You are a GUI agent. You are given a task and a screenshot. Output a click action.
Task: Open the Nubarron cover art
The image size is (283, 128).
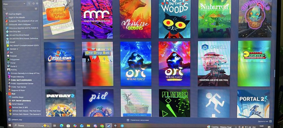[x=215, y=19]
